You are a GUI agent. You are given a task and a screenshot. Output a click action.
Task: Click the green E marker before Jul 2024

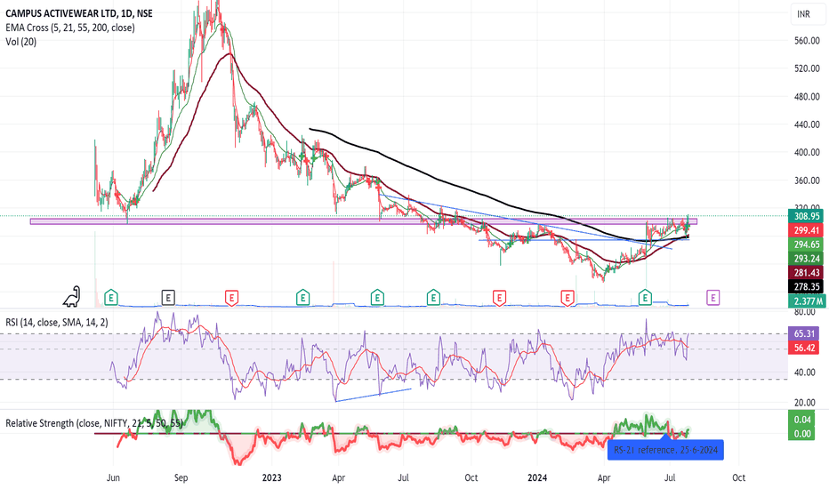(x=645, y=298)
